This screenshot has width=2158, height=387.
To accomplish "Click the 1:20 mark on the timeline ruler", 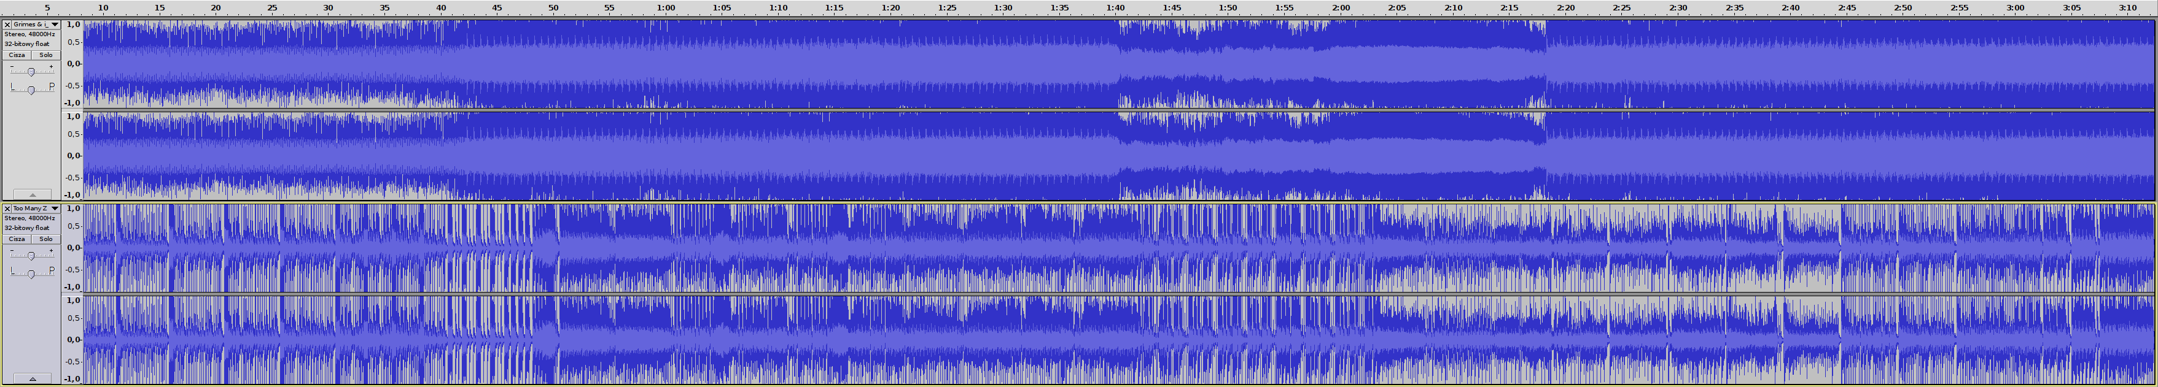I will pyautogui.click(x=890, y=7).
